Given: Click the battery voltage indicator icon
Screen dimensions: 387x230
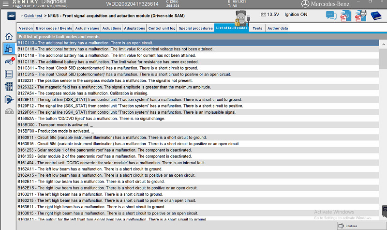Looking at the screenshot, I should (x=263, y=15).
